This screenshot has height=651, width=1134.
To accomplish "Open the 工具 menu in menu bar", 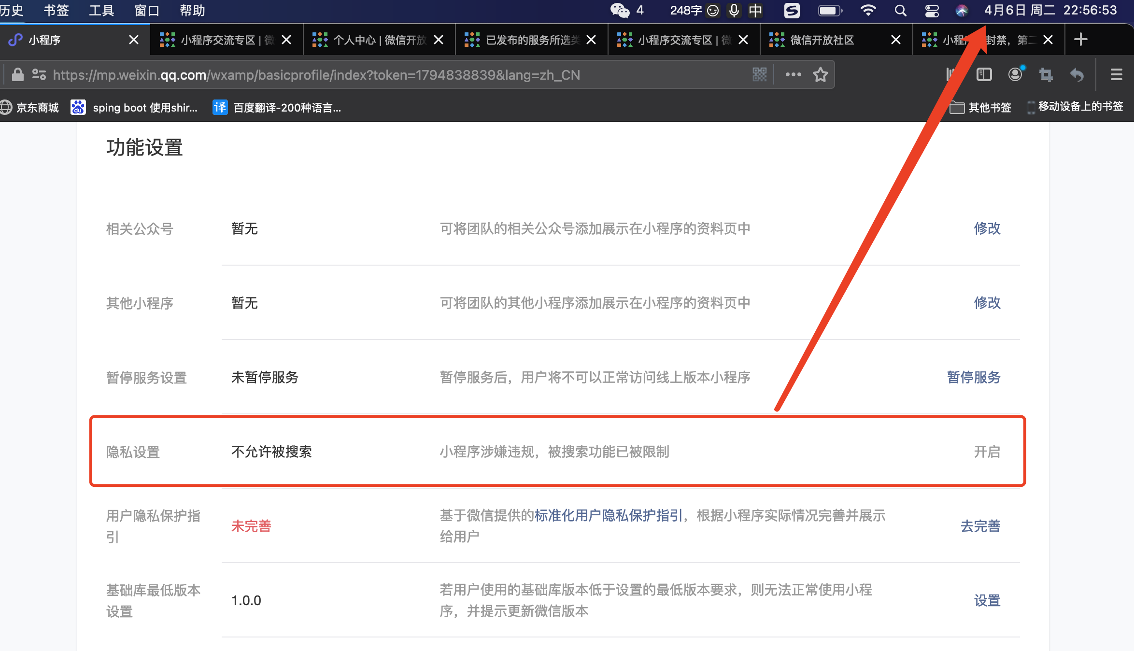I will 101,10.
